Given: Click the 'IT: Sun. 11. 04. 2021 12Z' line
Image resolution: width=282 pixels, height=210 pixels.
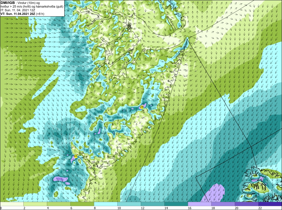Looking at the screenshot, I should point(18,10).
